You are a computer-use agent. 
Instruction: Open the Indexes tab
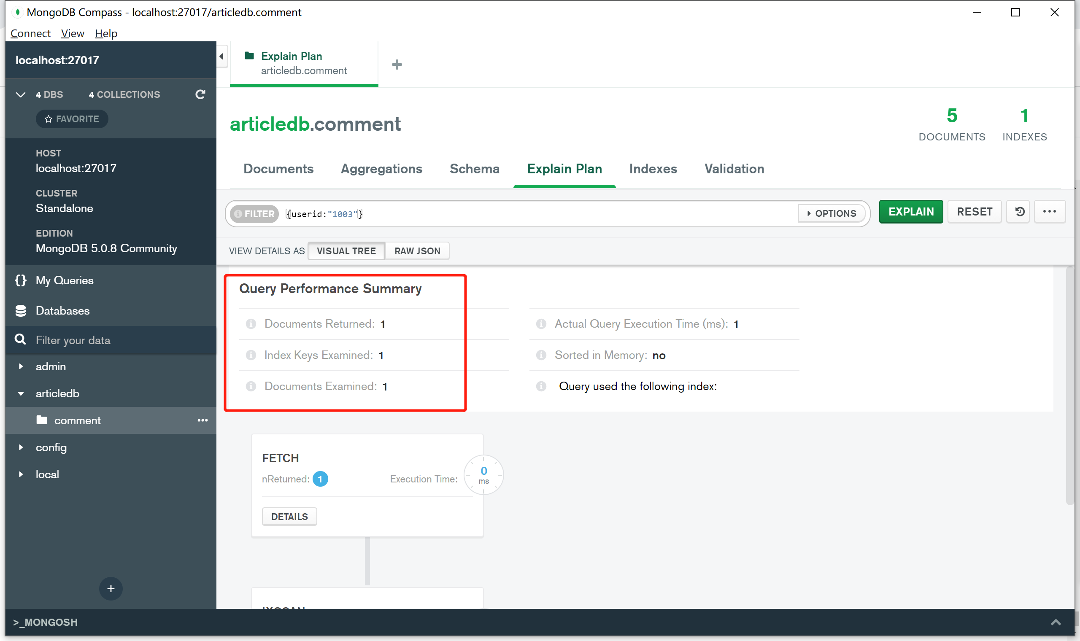coord(653,169)
